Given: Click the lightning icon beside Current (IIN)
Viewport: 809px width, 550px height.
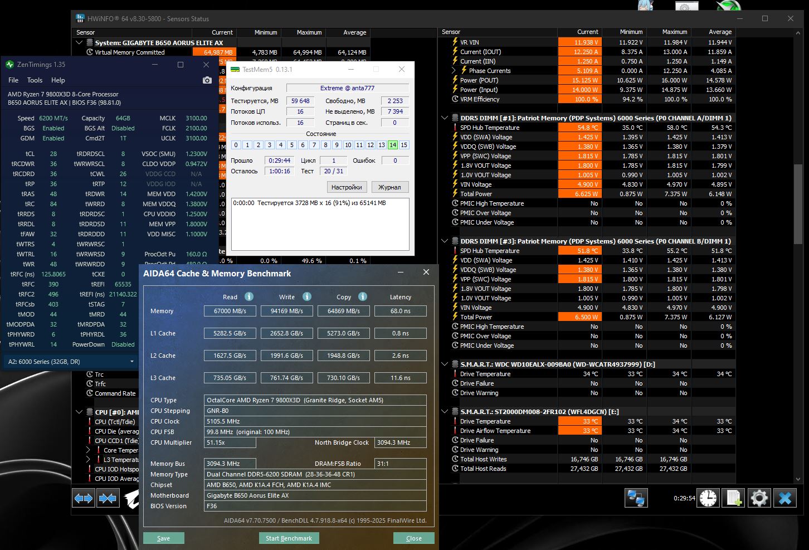Looking at the screenshot, I should point(455,61).
